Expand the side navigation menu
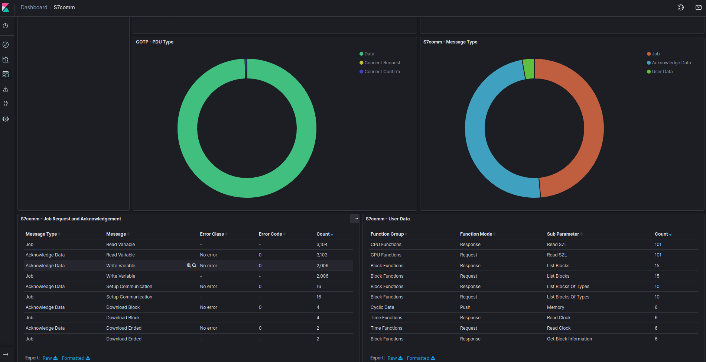The image size is (706, 362). tap(6, 354)
